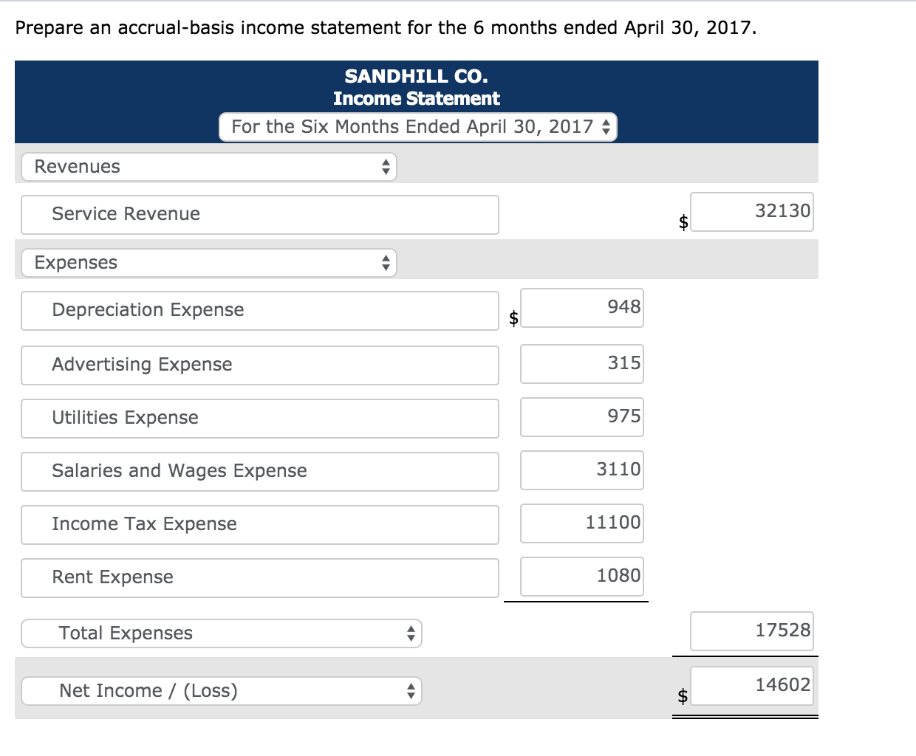Open the statement period dropdown

pos(417,126)
